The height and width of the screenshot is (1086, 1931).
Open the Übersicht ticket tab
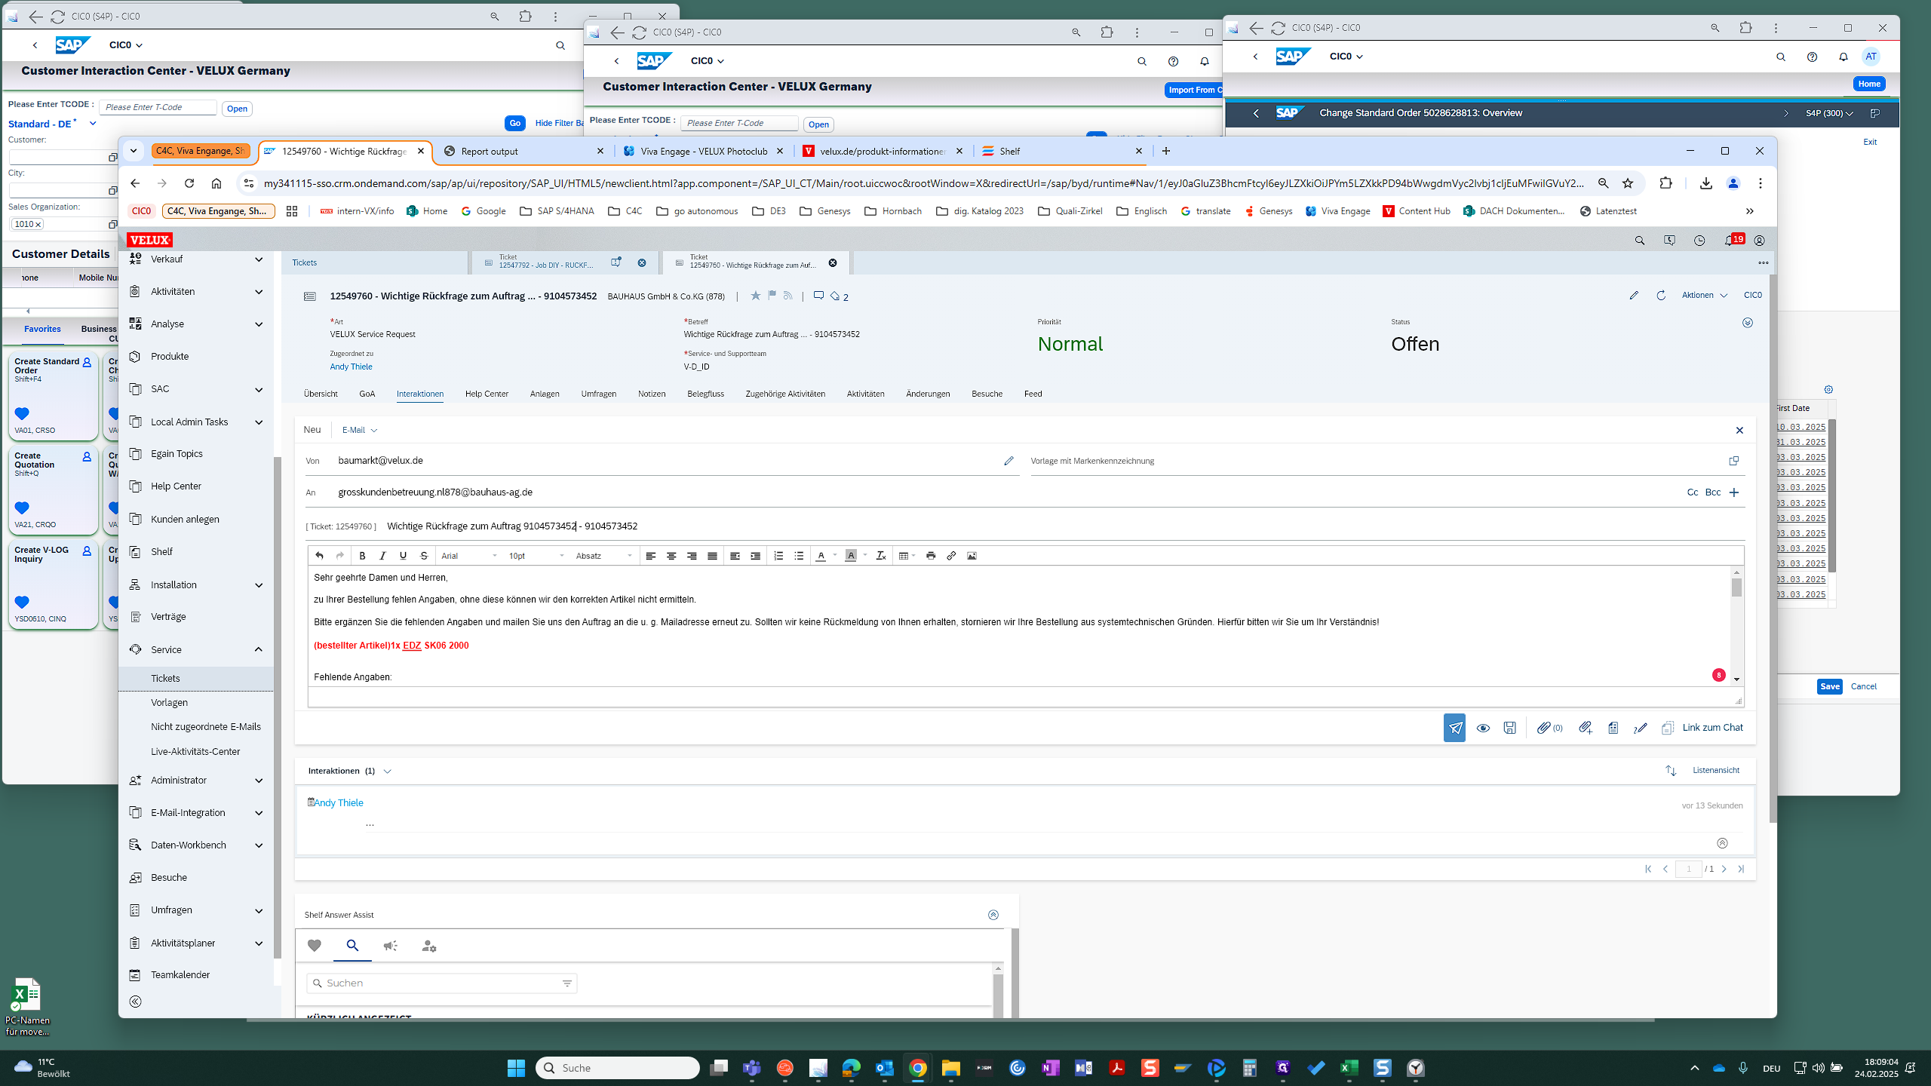(x=321, y=394)
